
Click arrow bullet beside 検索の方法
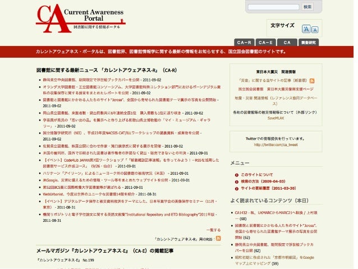[237, 182]
